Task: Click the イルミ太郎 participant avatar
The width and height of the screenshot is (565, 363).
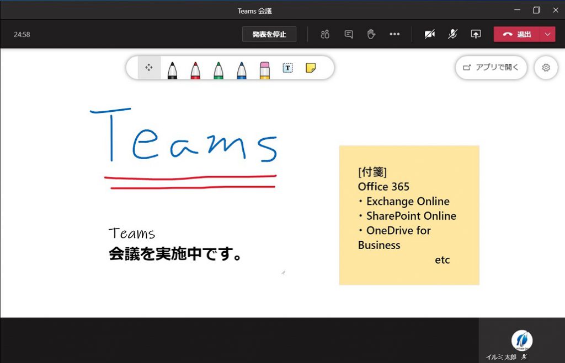Action: pos(522,340)
